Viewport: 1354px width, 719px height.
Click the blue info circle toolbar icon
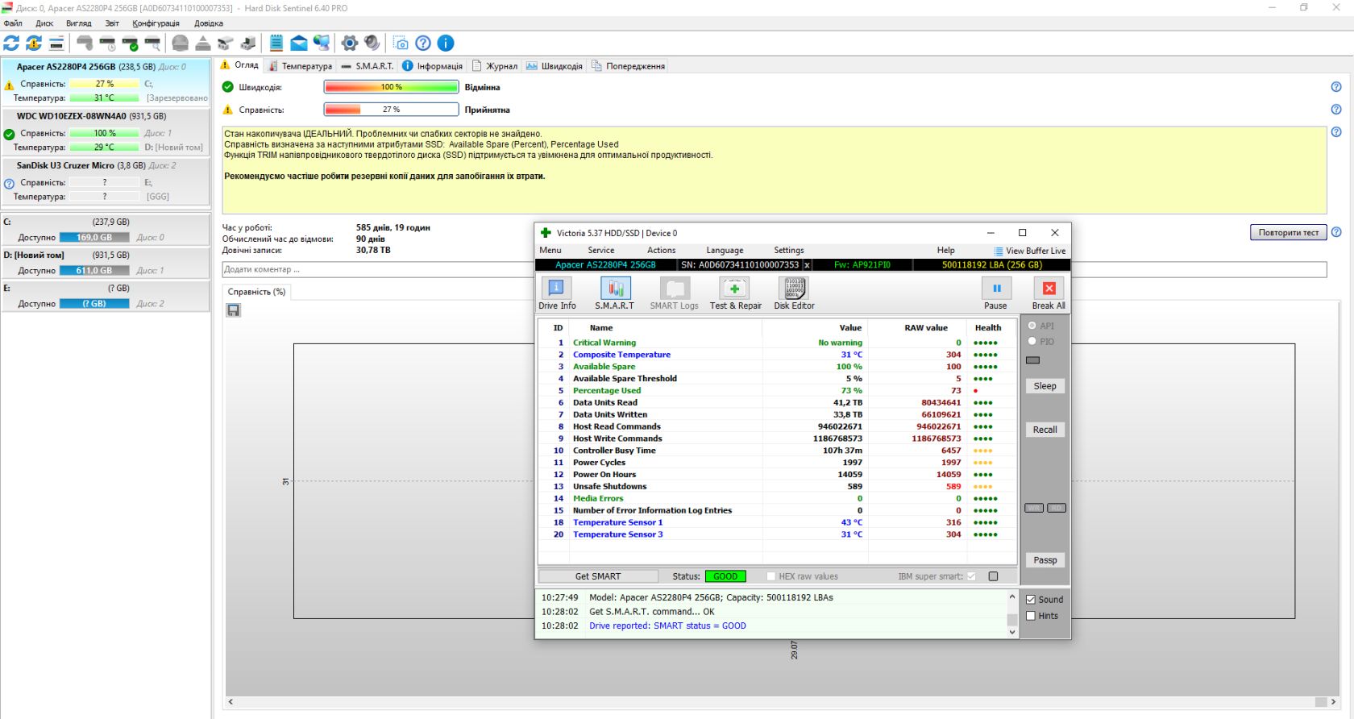coord(446,43)
